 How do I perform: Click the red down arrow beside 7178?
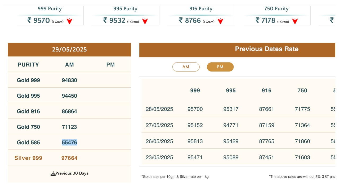[x=295, y=21]
